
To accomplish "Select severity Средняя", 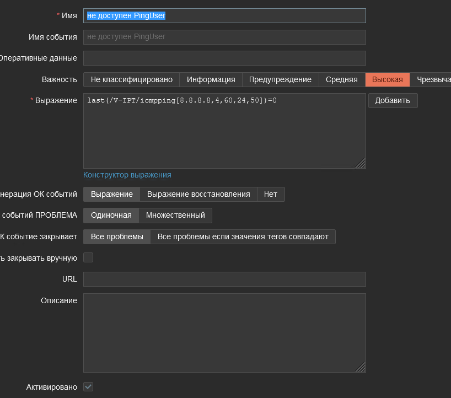I will point(342,80).
